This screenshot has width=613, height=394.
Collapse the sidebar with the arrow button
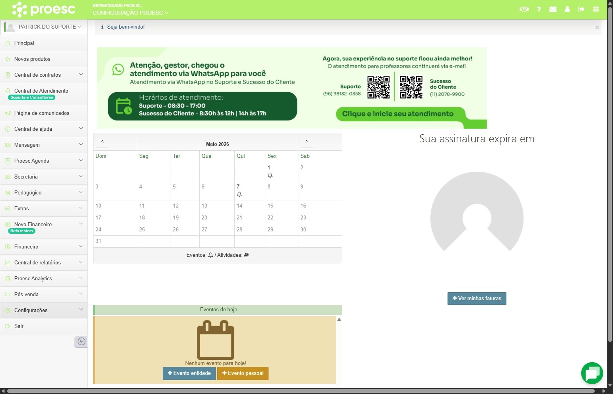pos(81,342)
